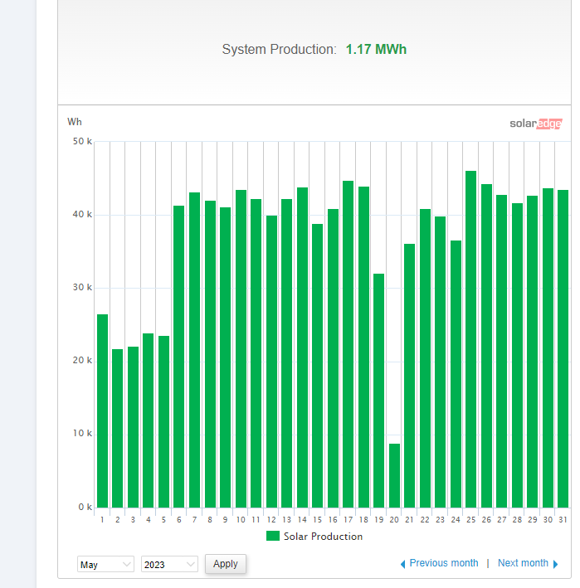580x588 pixels.
Task: Click the 1.17 MWh production value
Action: pyautogui.click(x=376, y=49)
